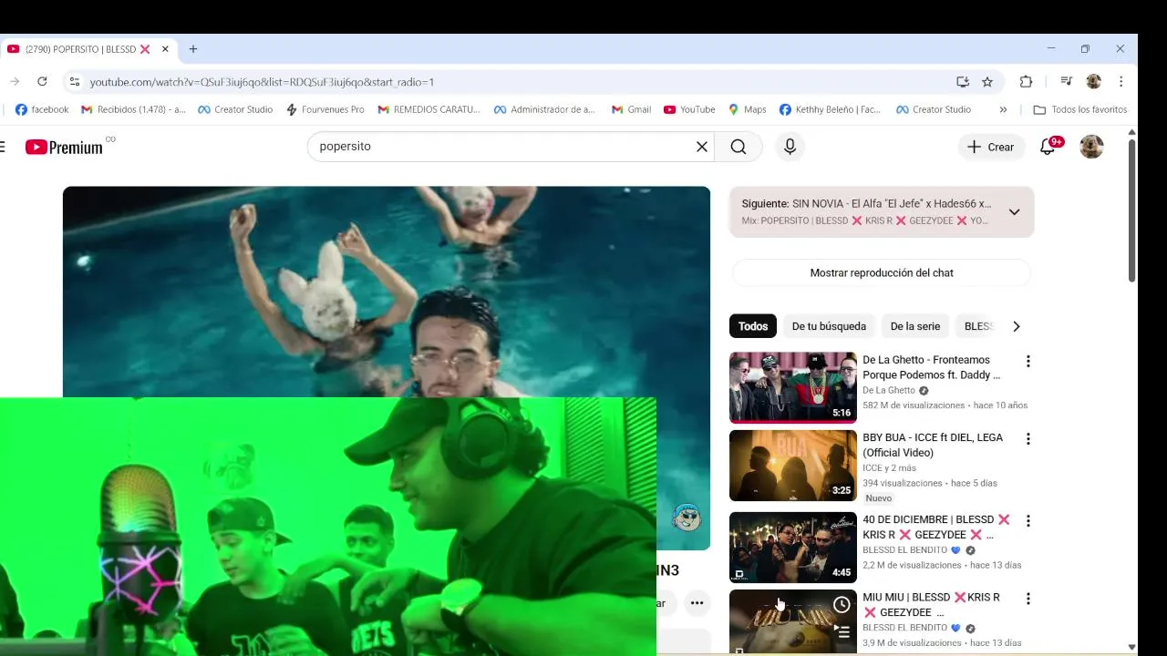This screenshot has height=656, width=1167.
Task: Show more filter chips with right chevron
Action: [1017, 326]
